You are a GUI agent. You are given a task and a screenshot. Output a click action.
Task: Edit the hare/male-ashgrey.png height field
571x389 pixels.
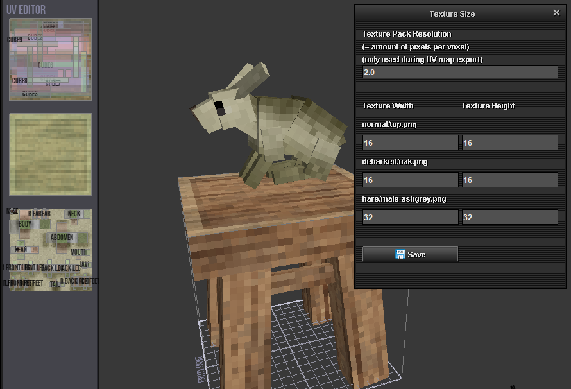click(509, 217)
